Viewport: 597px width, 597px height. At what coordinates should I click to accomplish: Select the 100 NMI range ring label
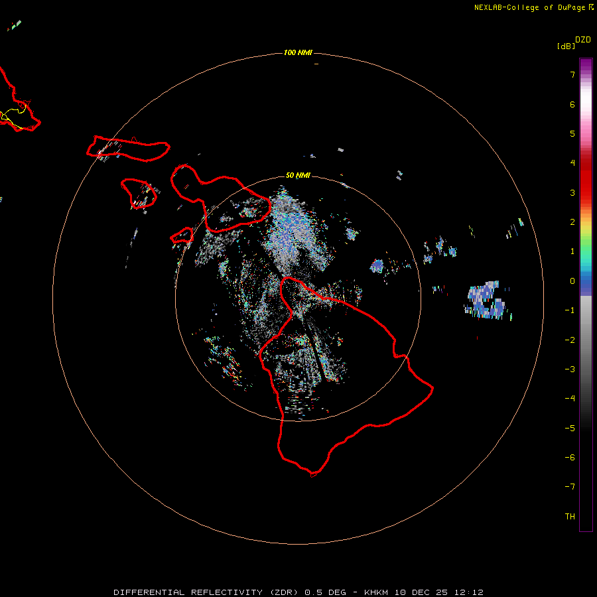coord(298,52)
